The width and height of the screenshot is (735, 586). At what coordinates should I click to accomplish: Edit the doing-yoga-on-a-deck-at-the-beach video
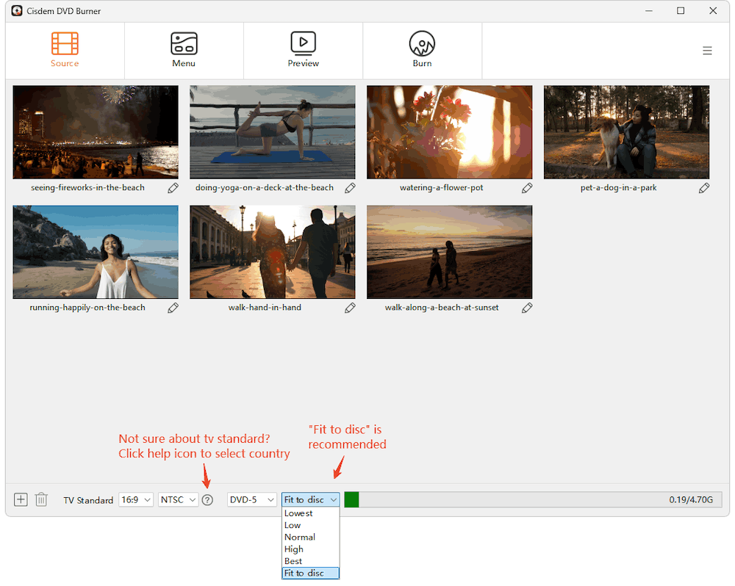click(350, 188)
